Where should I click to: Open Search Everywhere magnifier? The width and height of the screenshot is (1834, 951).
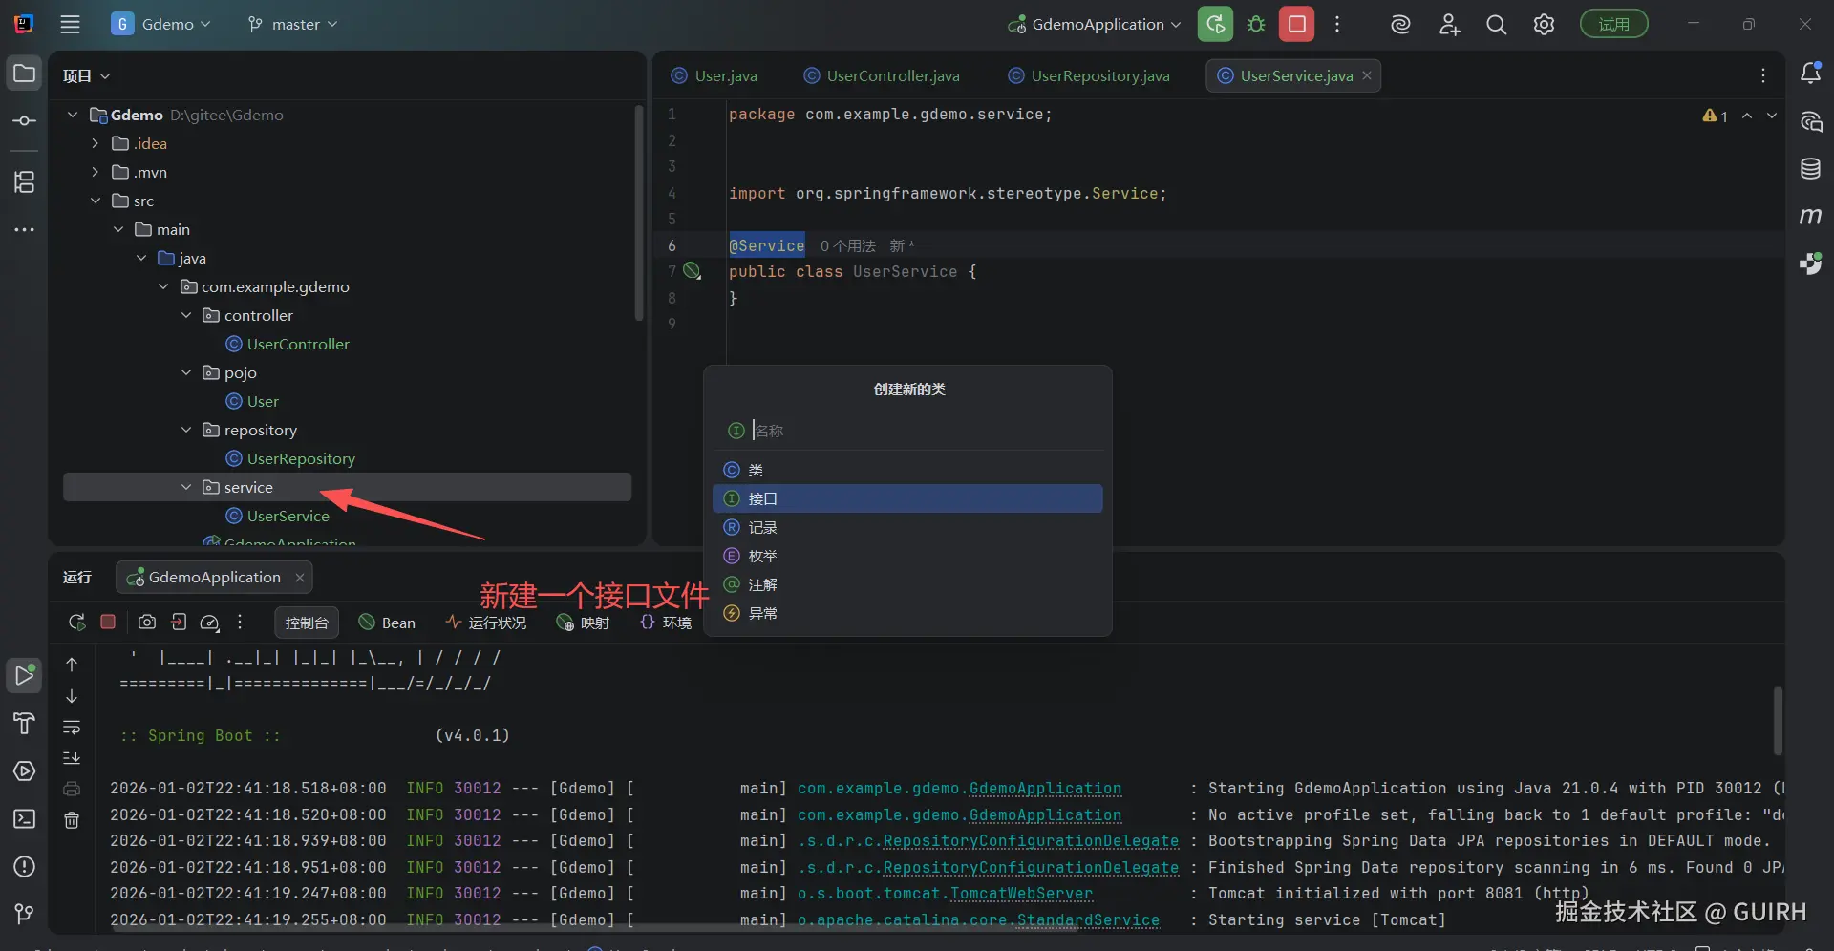pyautogui.click(x=1497, y=25)
